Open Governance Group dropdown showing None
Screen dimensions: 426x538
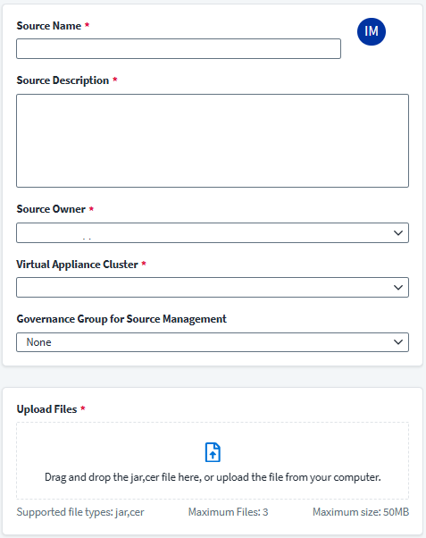pyautogui.click(x=213, y=342)
